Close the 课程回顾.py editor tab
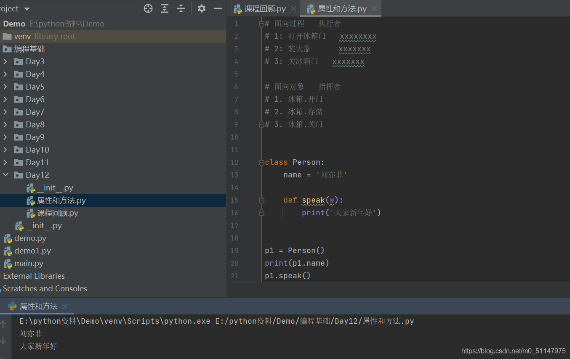The width and height of the screenshot is (570, 359). tap(293, 8)
